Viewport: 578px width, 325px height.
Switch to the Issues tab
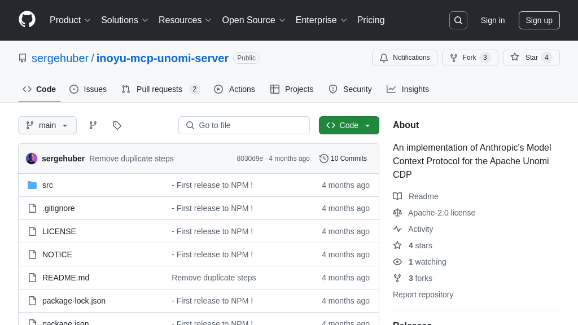(x=88, y=89)
